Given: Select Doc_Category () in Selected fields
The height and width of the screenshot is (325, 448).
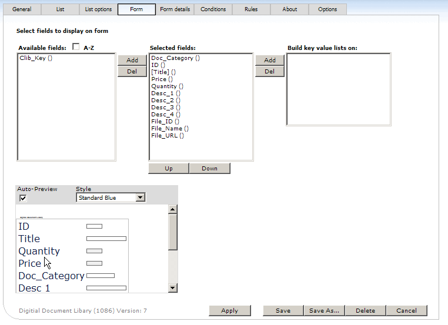Looking at the screenshot, I should pyautogui.click(x=201, y=58).
